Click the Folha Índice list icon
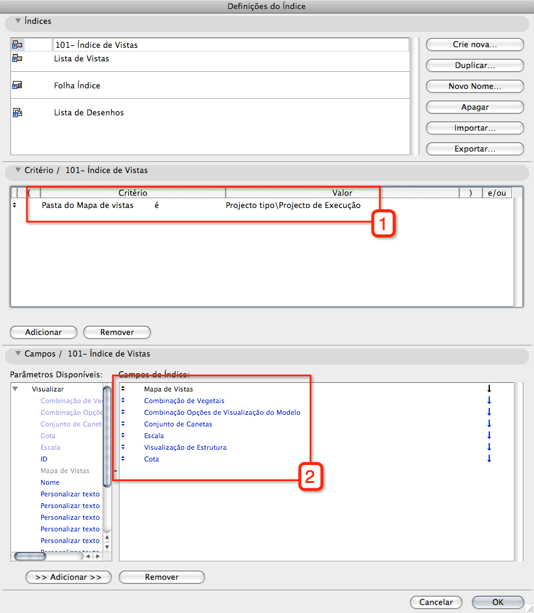Screen dimensions: 534x613 coord(17,85)
